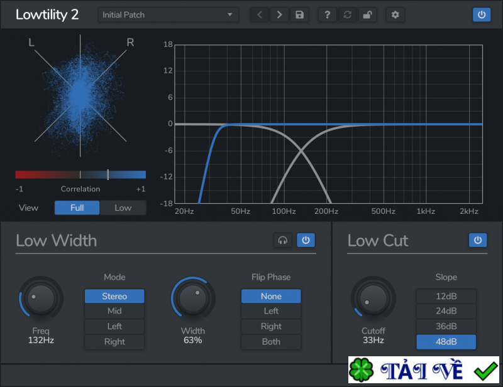Screen dimensions: 503x387
Task: Choose the 24dB slope
Action: click(x=446, y=311)
